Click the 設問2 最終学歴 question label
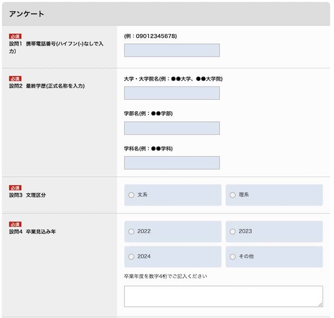This screenshot has width=334, height=318. pos(46,86)
